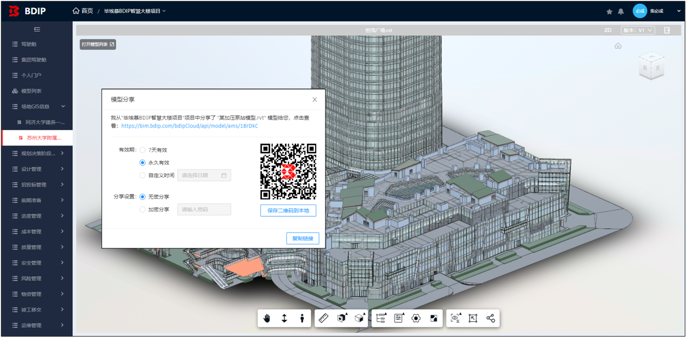
Task: Click the BDIP logo
Action: coord(27,11)
